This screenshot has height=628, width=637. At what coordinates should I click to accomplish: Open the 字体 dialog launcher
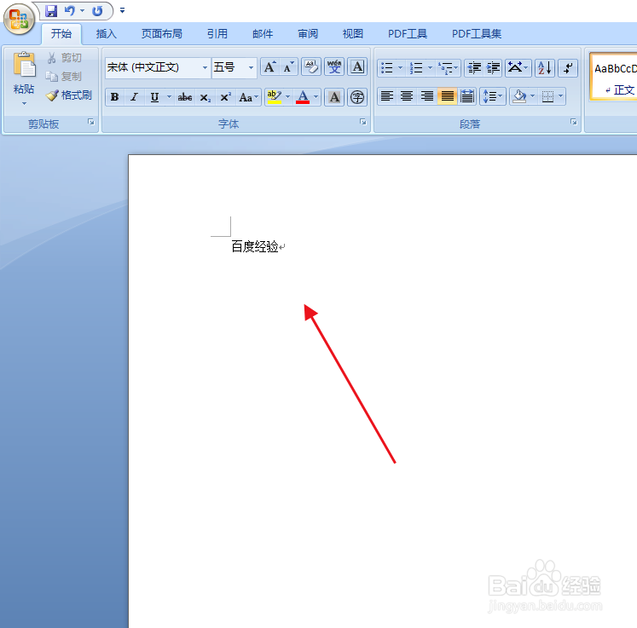[362, 122]
